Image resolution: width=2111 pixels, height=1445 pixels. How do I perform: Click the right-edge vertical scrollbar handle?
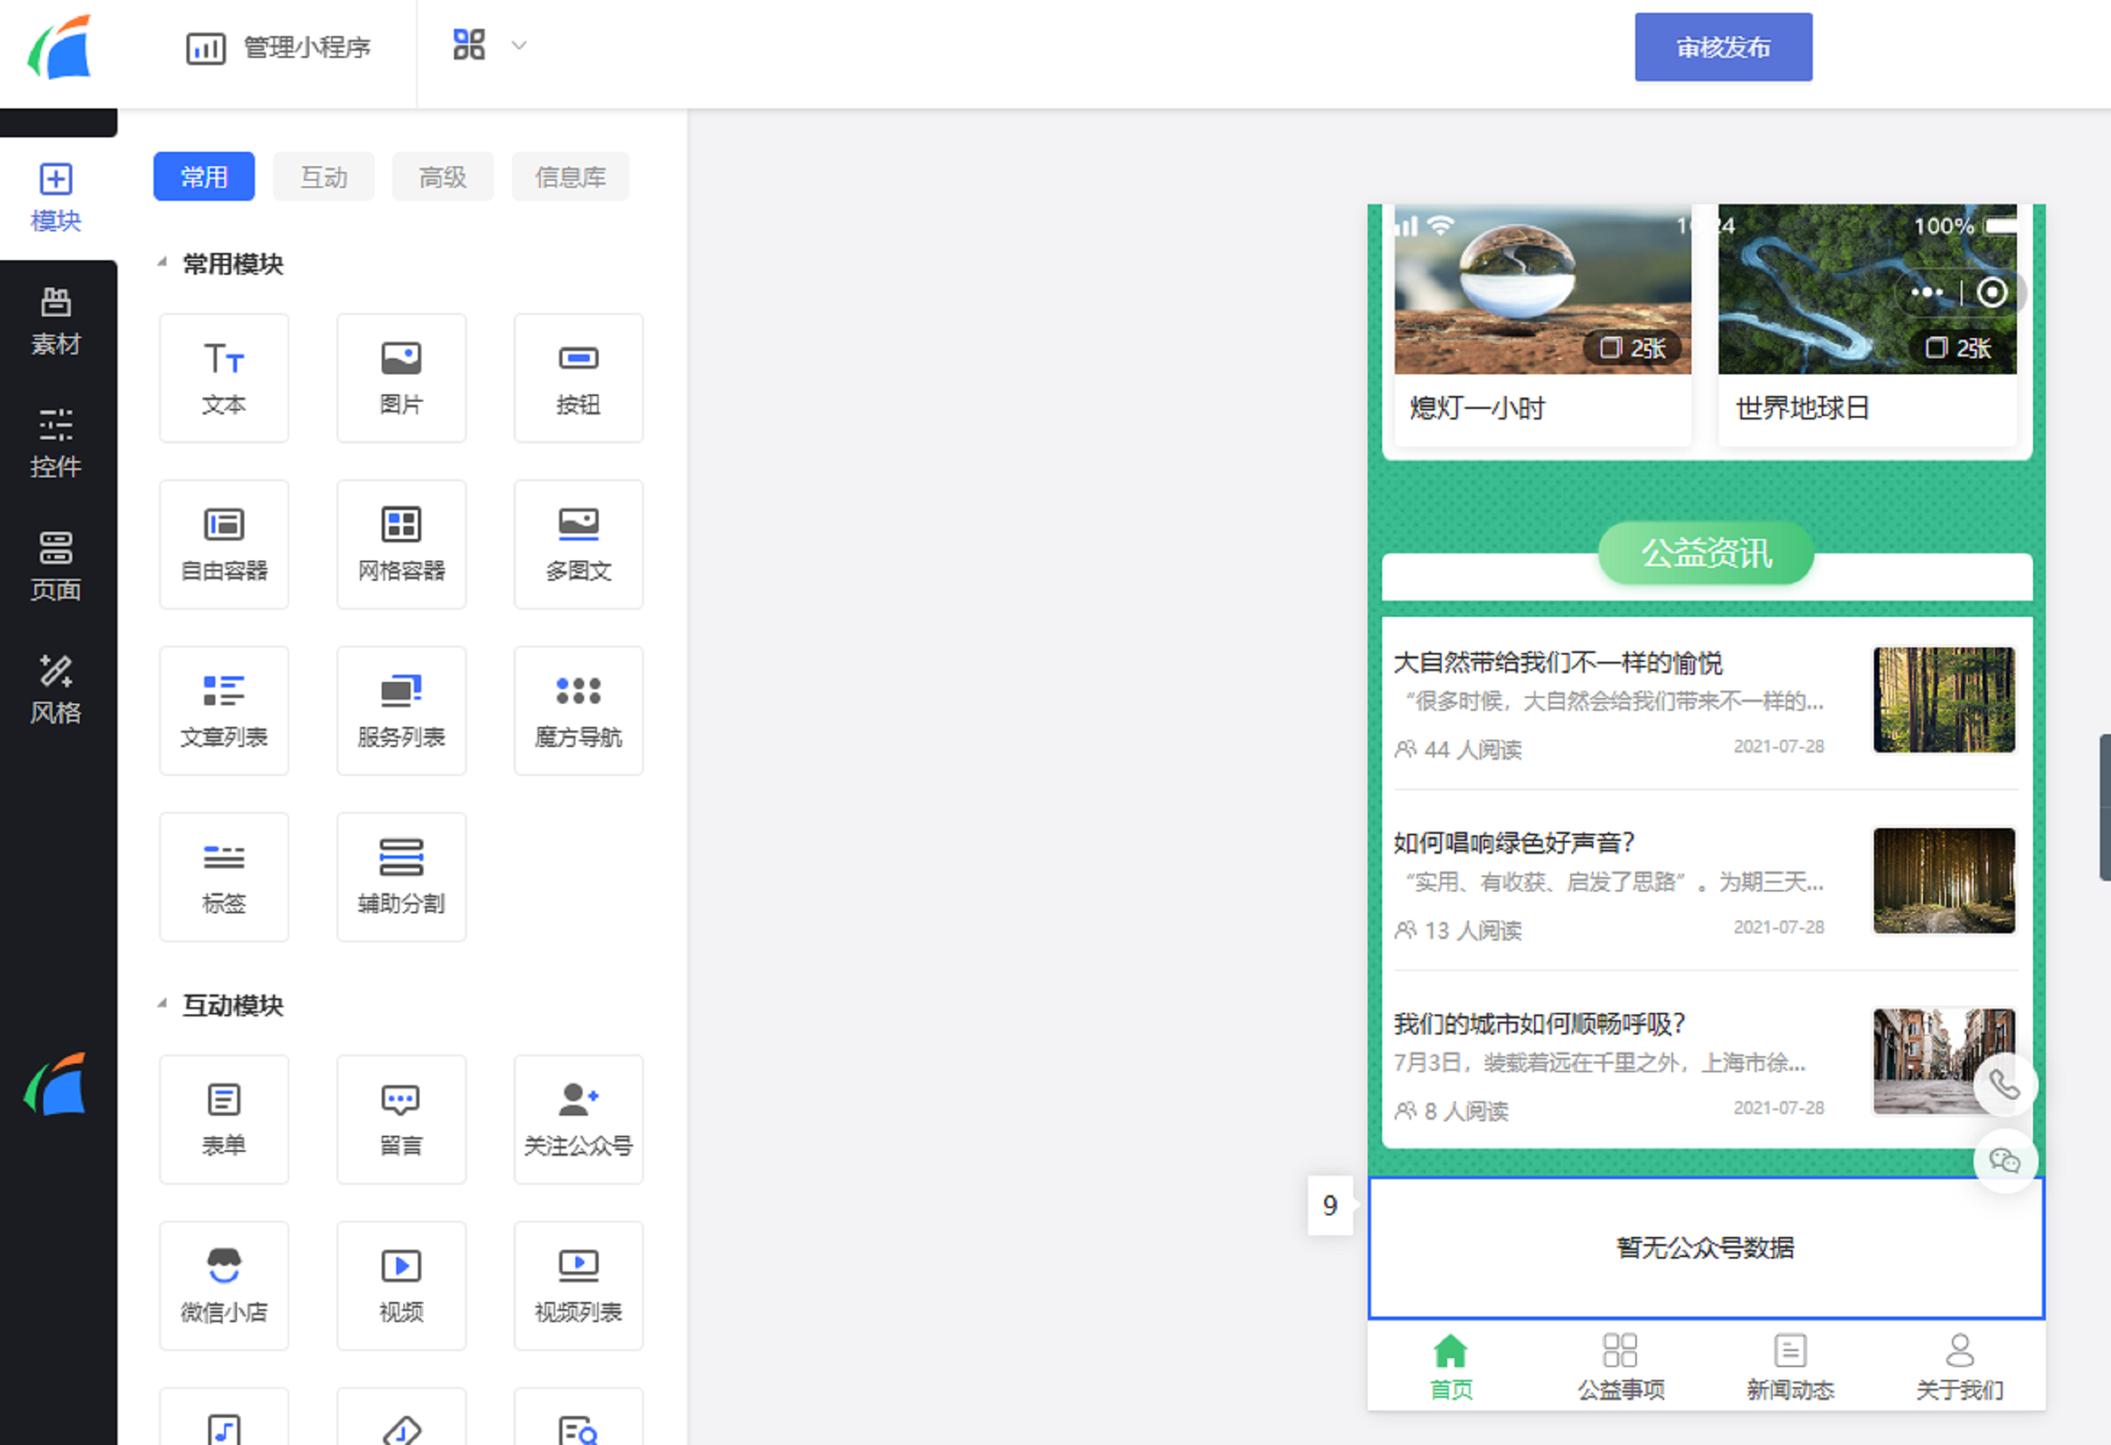click(2105, 807)
